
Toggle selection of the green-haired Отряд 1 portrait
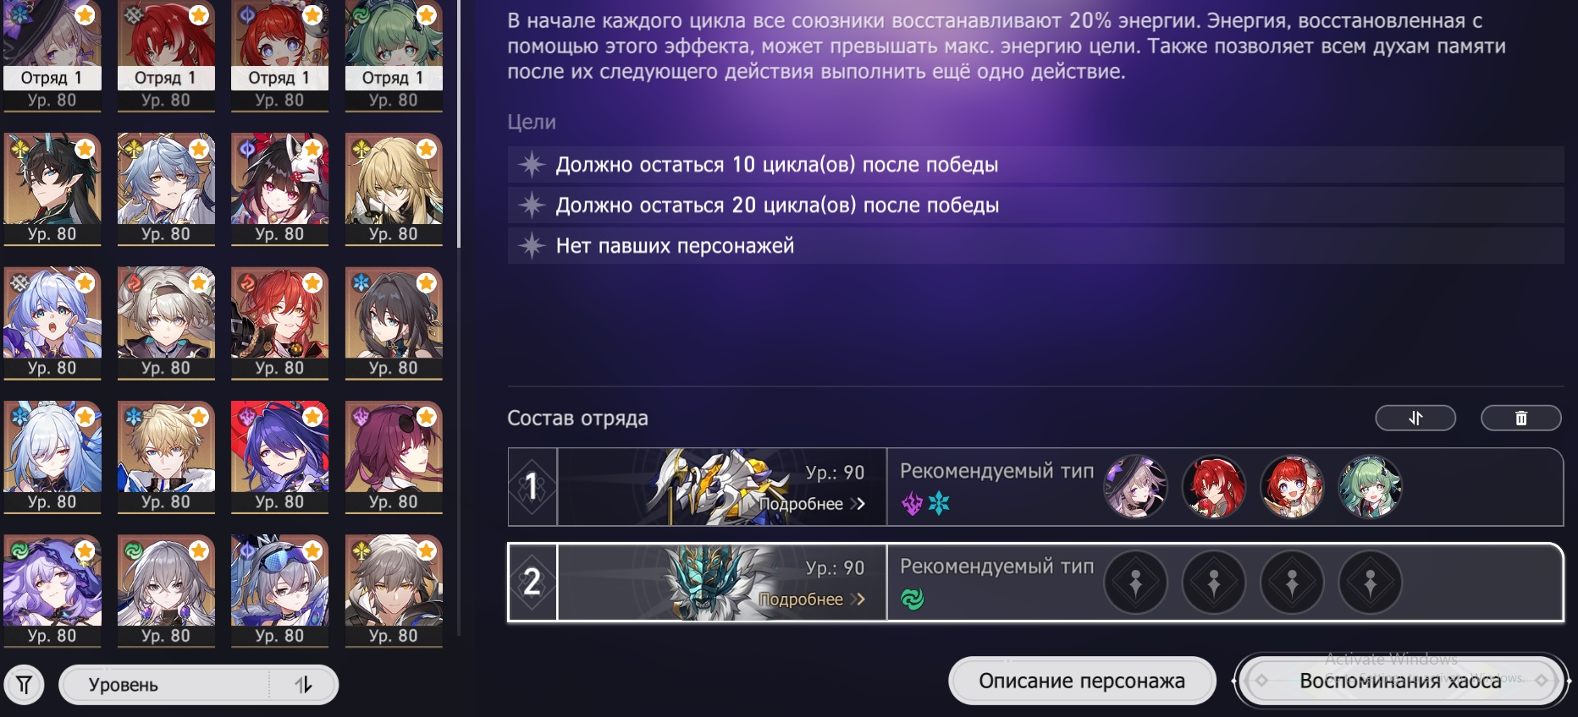click(x=394, y=56)
